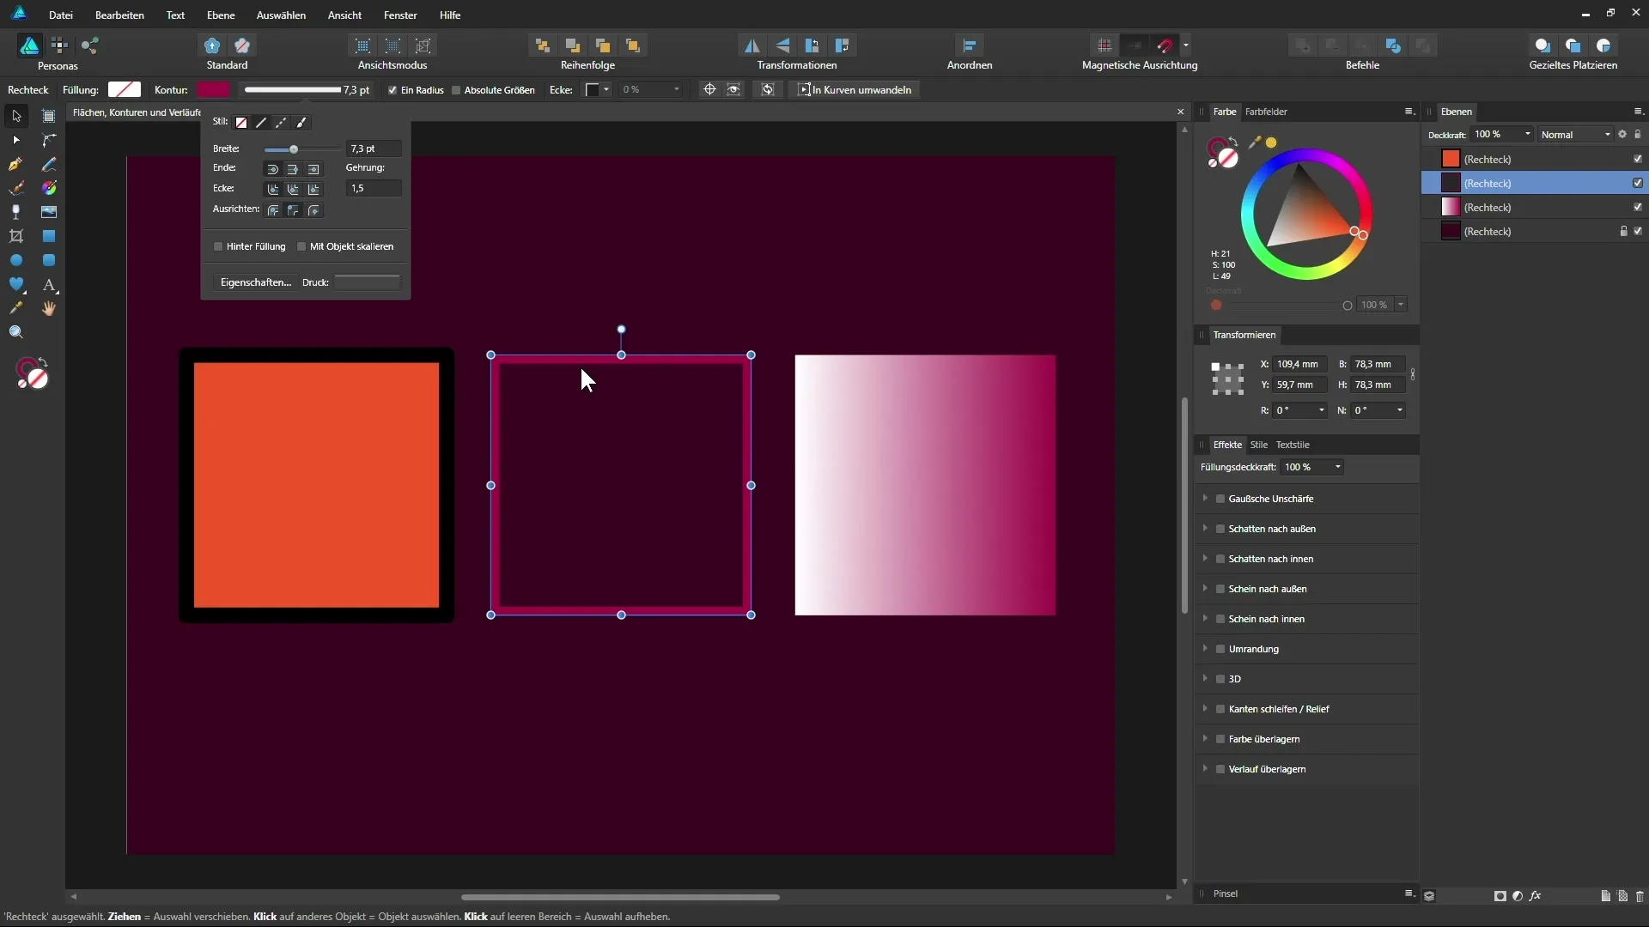
Task: Enable the Mit Objekt skalieren checkbox
Action: (x=301, y=246)
